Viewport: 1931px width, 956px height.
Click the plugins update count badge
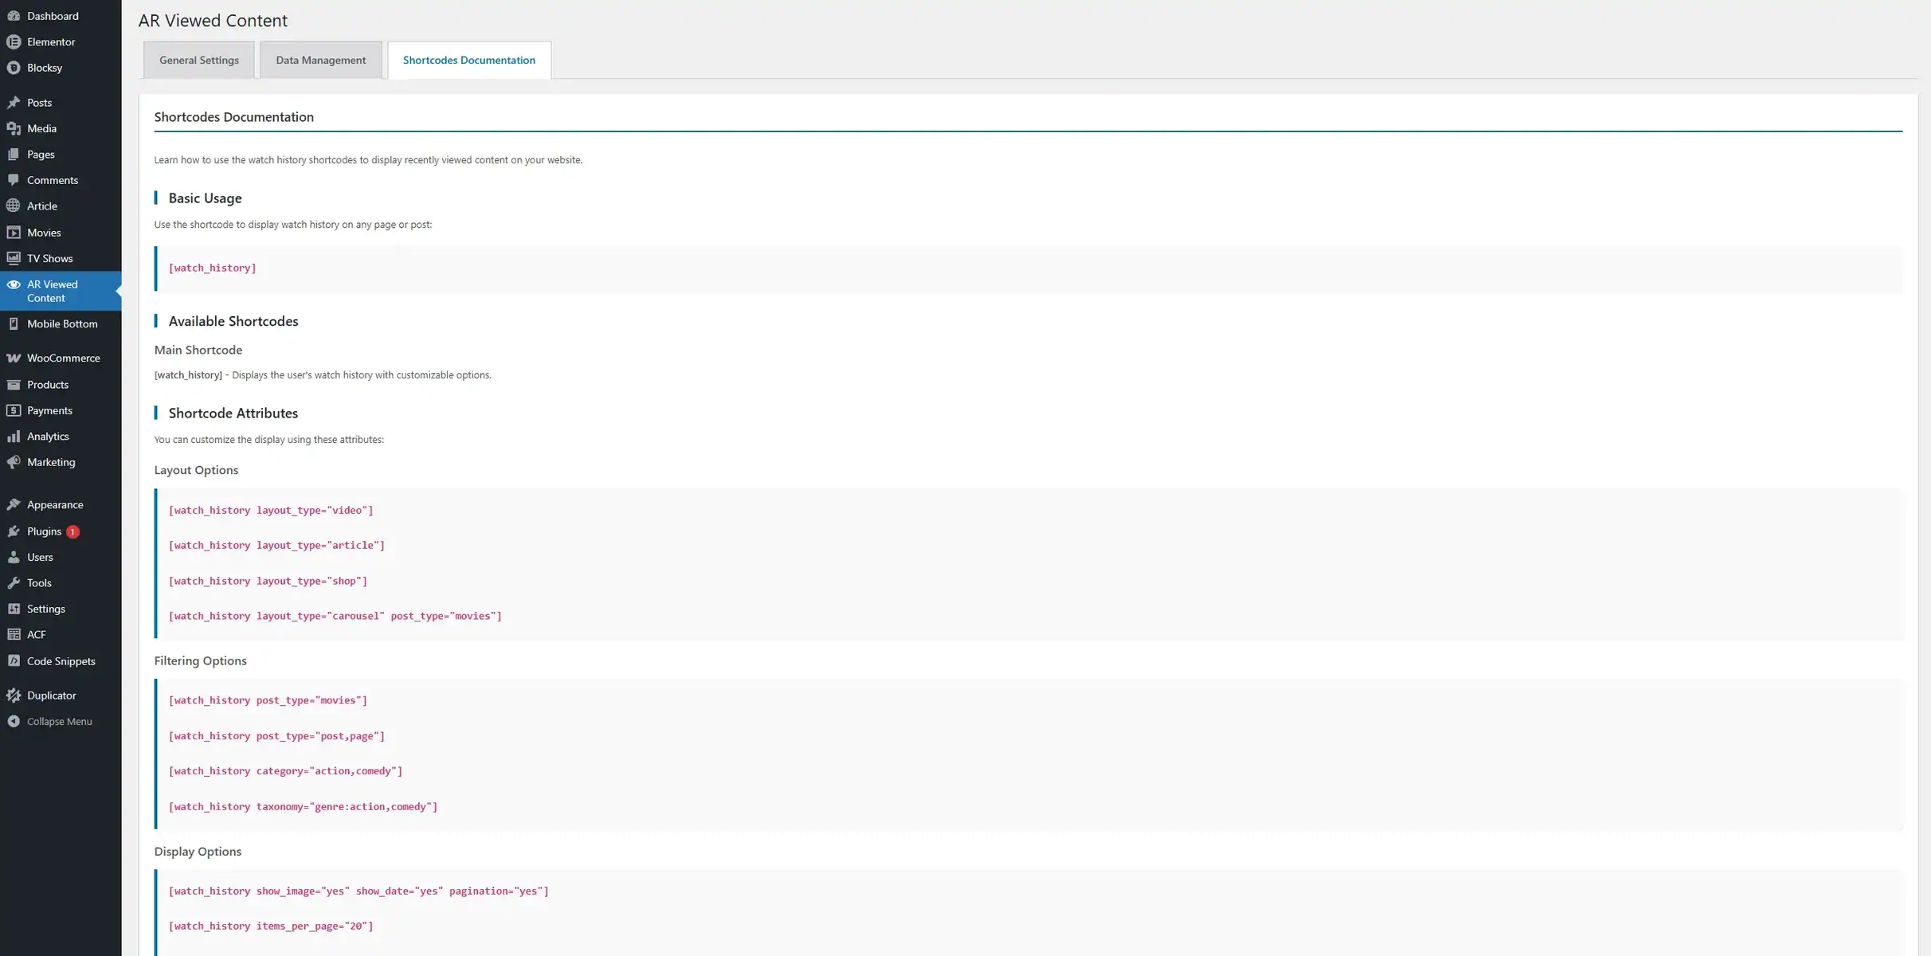[72, 532]
